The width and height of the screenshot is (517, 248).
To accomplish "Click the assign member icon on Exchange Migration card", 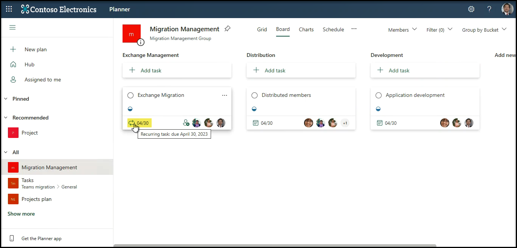I will [x=186, y=122].
